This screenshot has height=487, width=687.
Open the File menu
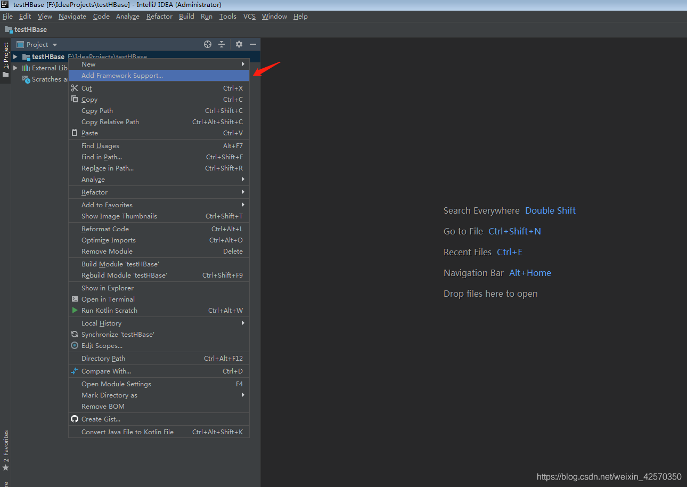(x=7, y=17)
